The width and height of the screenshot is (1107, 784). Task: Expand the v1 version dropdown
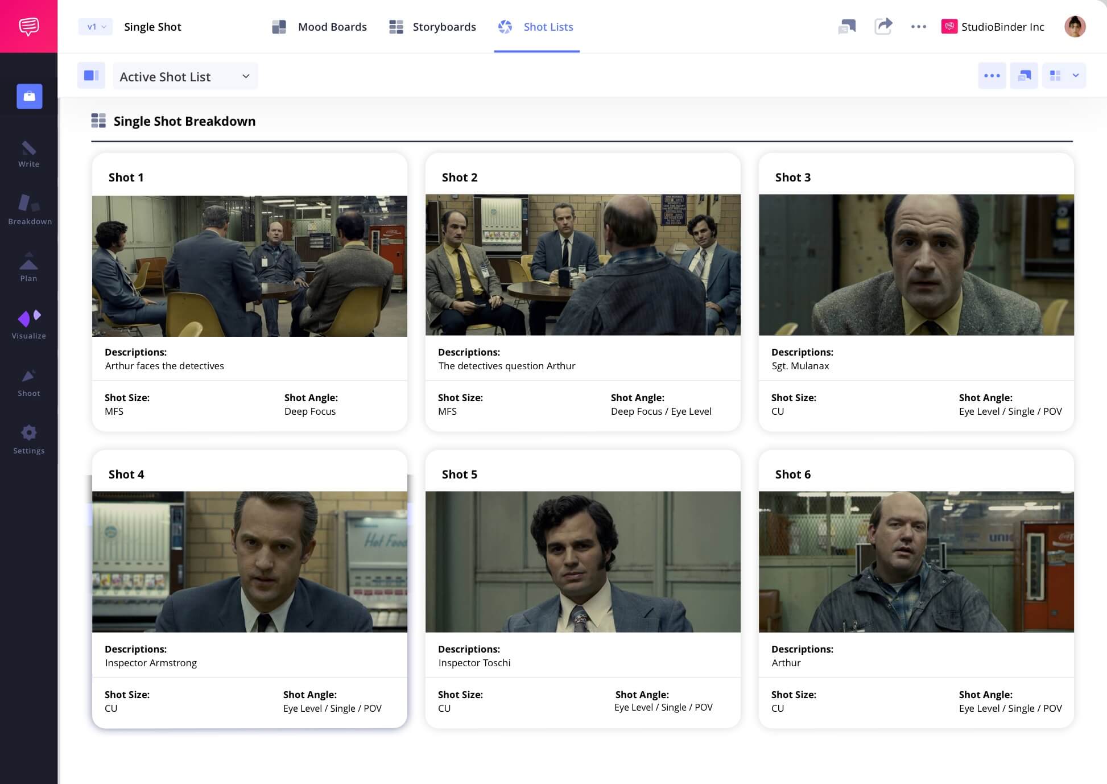click(96, 27)
